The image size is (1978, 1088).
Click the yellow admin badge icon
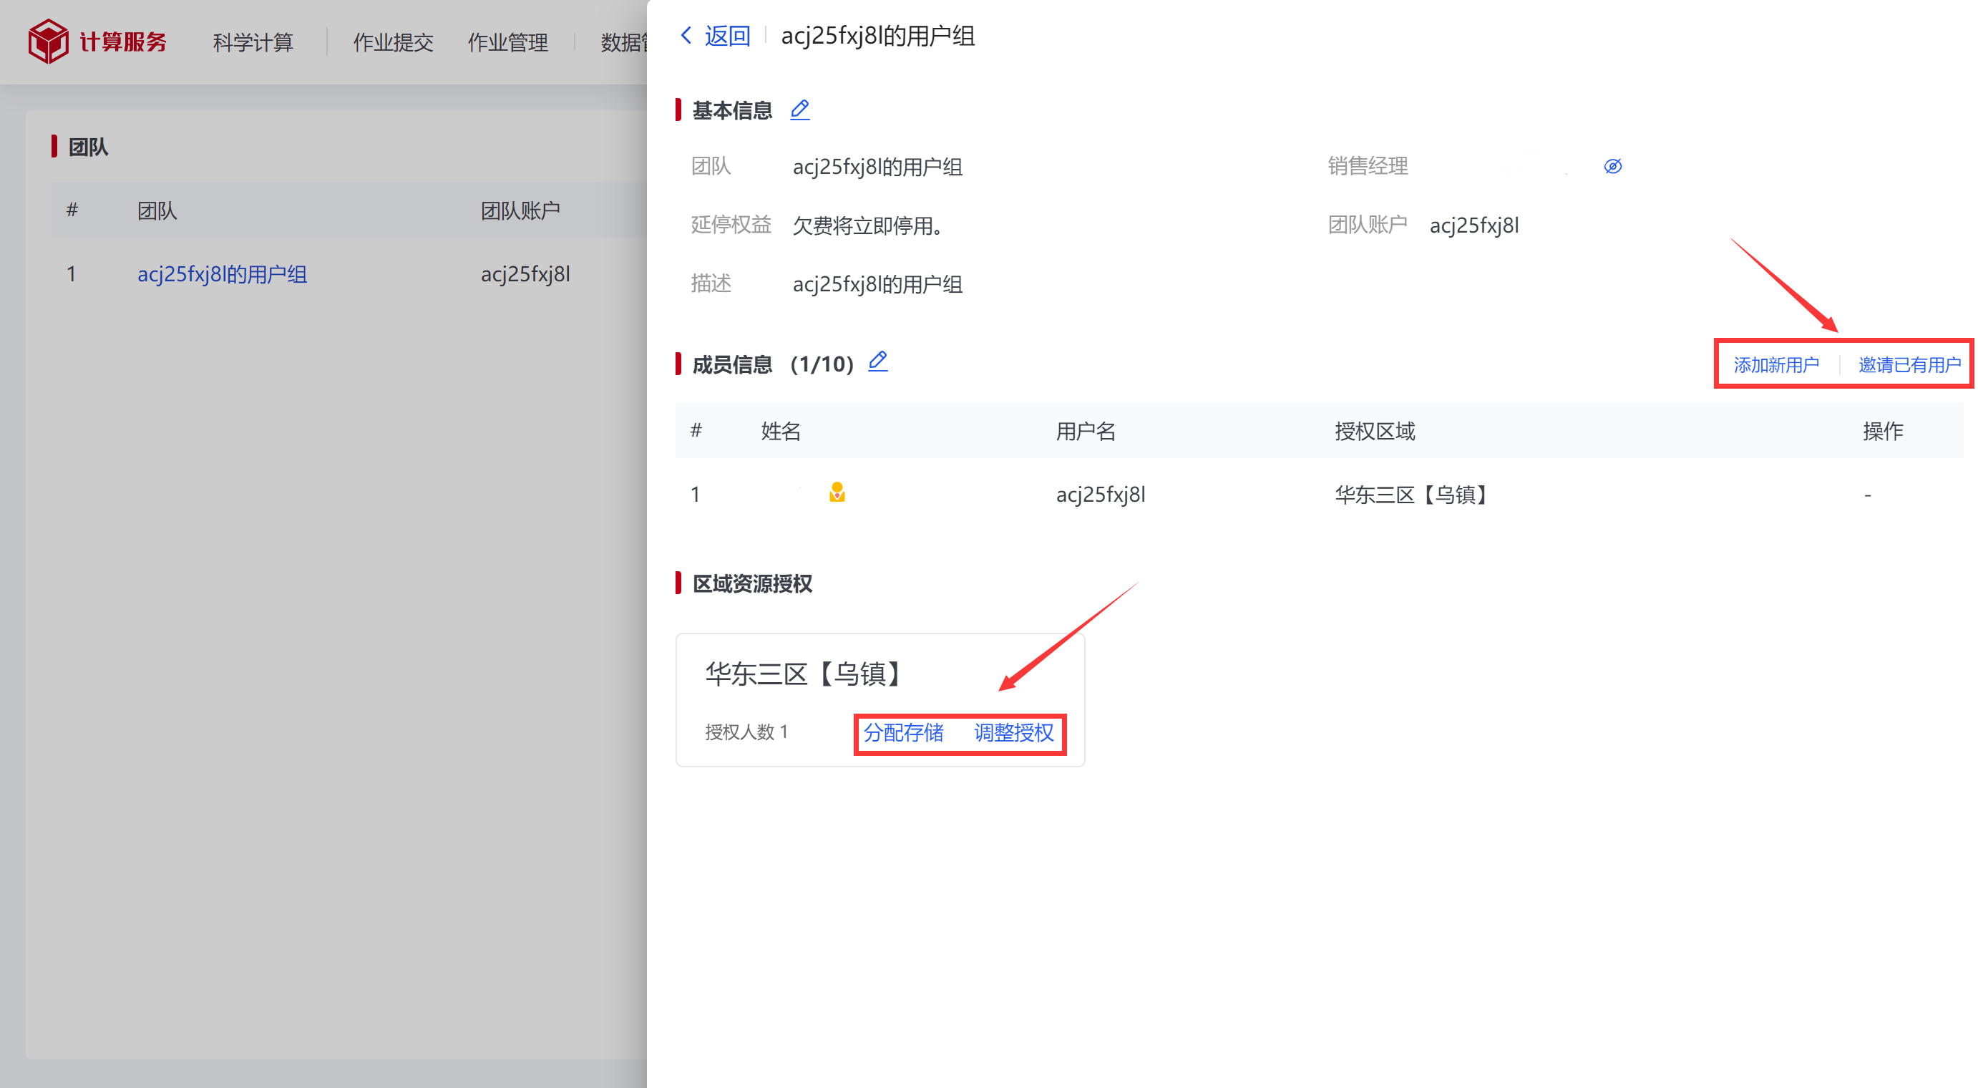pos(837,492)
